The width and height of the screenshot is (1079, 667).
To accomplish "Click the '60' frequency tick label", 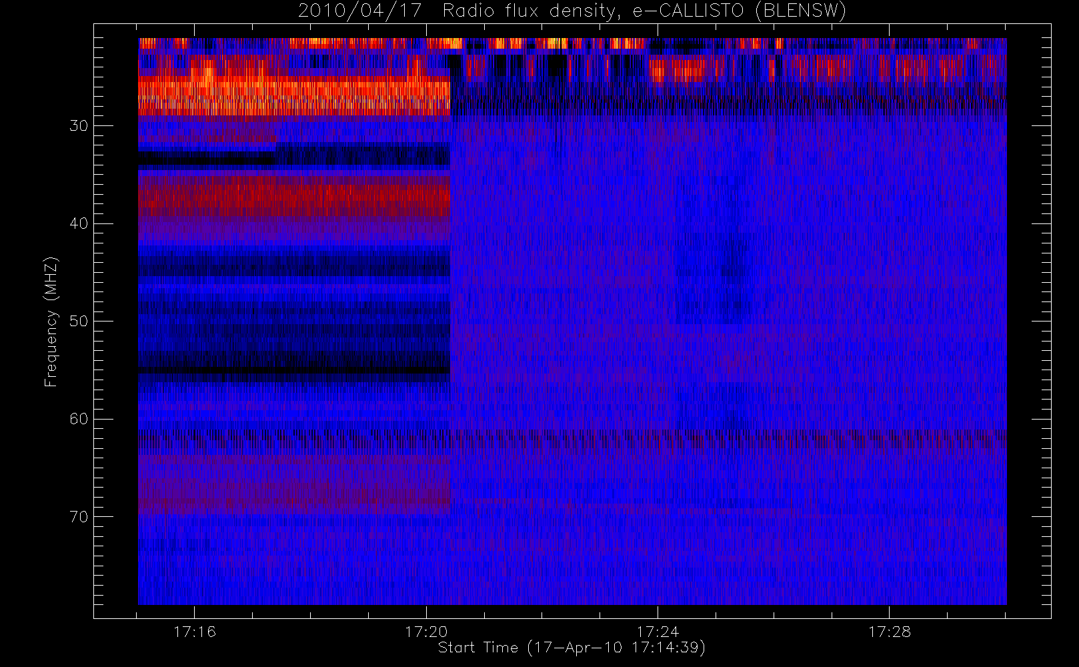I will (x=79, y=419).
